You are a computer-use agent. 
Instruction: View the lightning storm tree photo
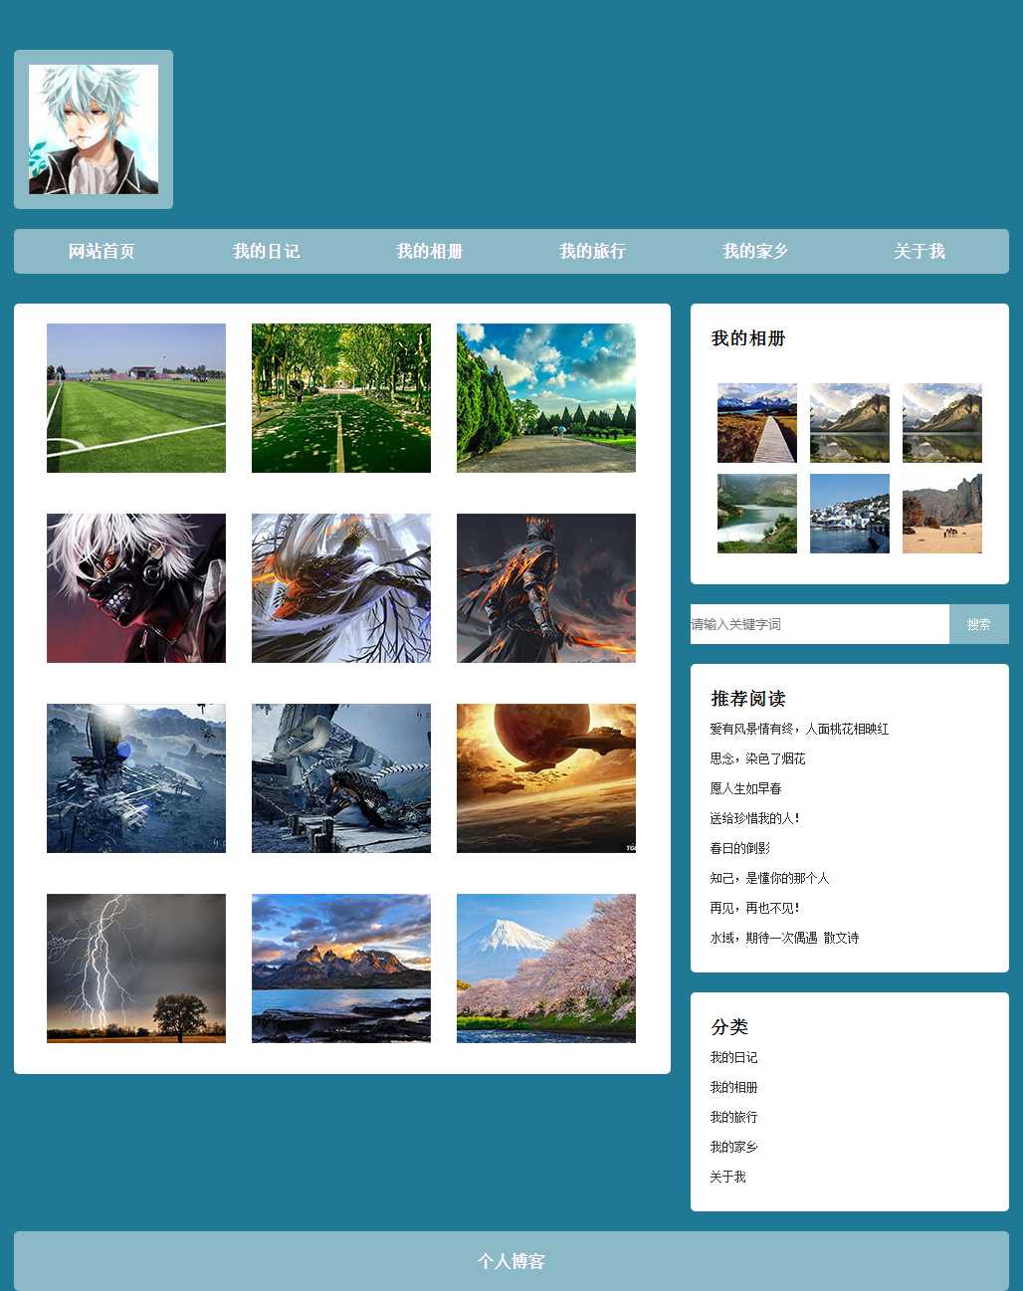pos(136,968)
